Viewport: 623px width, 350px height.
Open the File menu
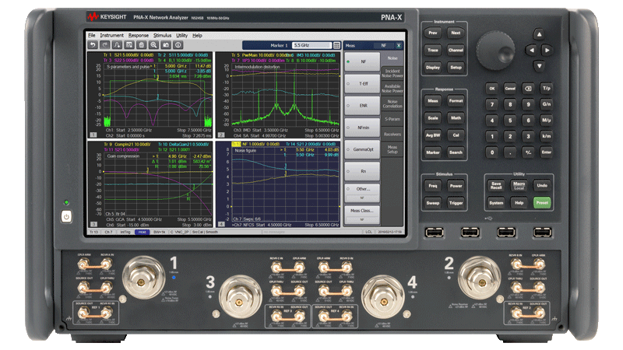point(92,35)
